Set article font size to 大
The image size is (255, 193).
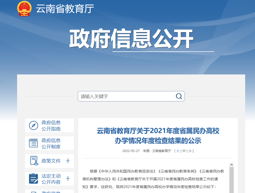click(178, 151)
